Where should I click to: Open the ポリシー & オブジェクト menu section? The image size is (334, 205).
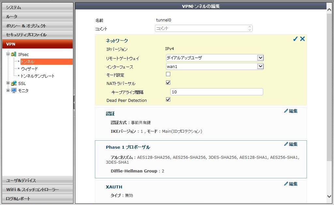pos(37,26)
